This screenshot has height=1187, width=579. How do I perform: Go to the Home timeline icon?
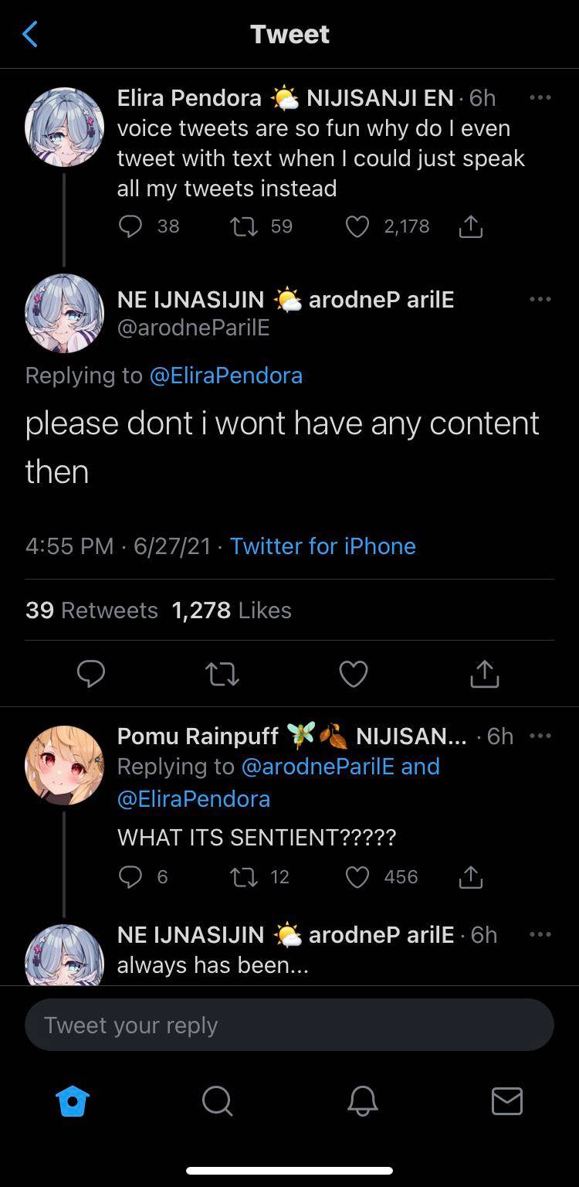[72, 1101]
